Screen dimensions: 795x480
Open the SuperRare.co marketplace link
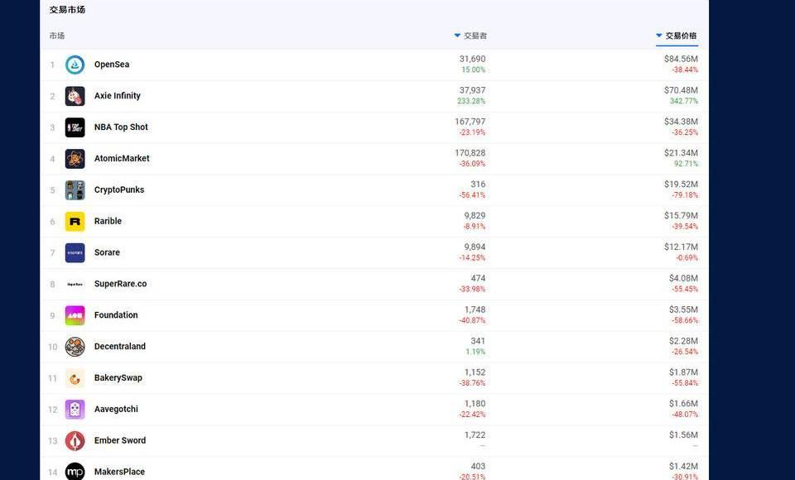coord(120,284)
